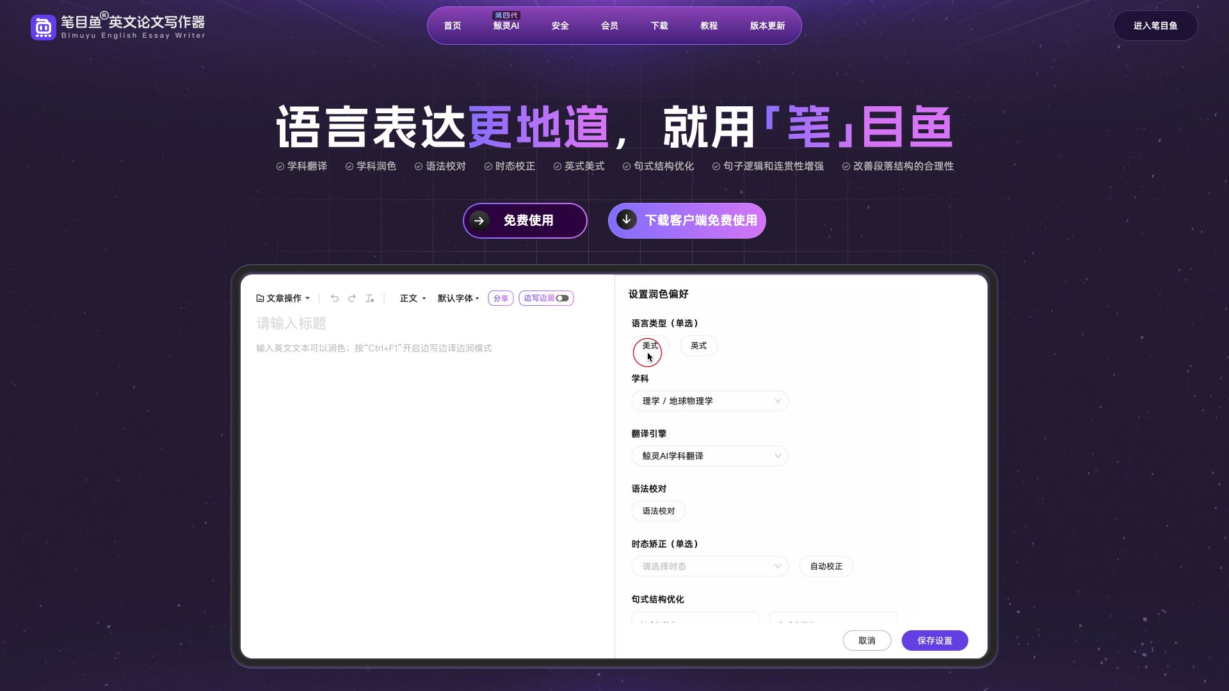This screenshot has width=1229, height=691.
Task: Open the 学科 dropdown showing 理学 / 地球物理学
Action: coord(710,401)
